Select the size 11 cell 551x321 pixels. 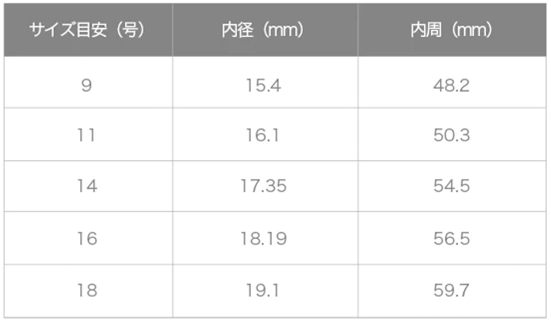[x=88, y=135]
